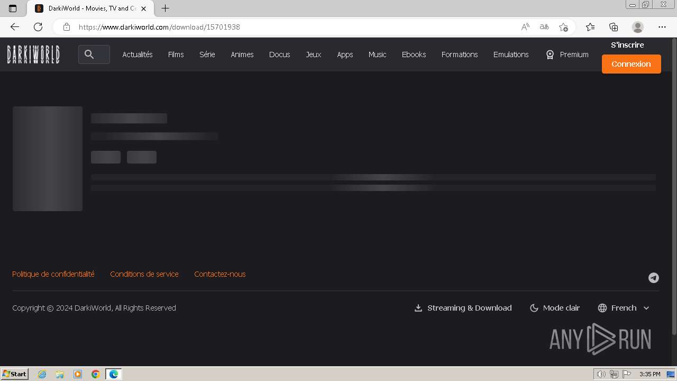Go to the Films section
The height and width of the screenshot is (381, 677).
pos(176,55)
